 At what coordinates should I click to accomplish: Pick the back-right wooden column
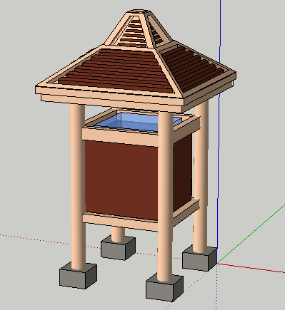tap(201, 176)
